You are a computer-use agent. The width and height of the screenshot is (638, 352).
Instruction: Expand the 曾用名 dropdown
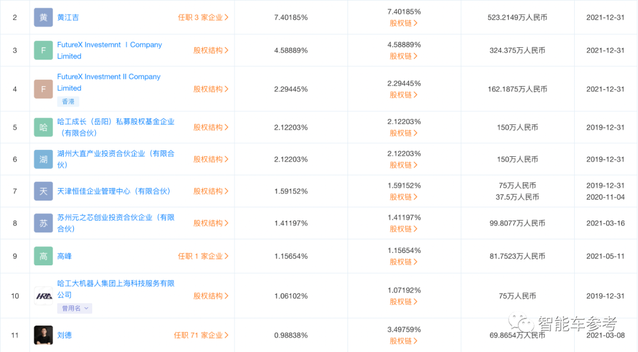[x=74, y=308]
